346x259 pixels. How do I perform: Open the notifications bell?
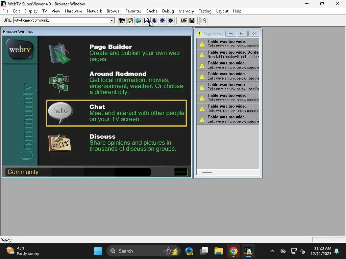[x=337, y=251]
